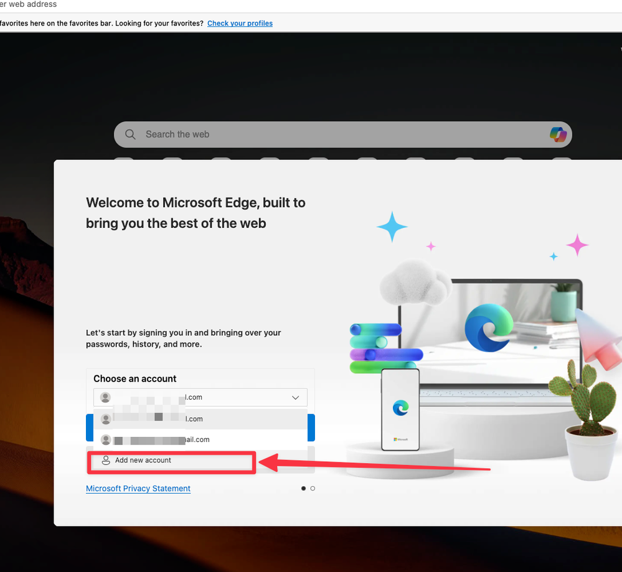Click the magnifier icon in the search box
This screenshot has width=622, height=572.
tap(130, 134)
